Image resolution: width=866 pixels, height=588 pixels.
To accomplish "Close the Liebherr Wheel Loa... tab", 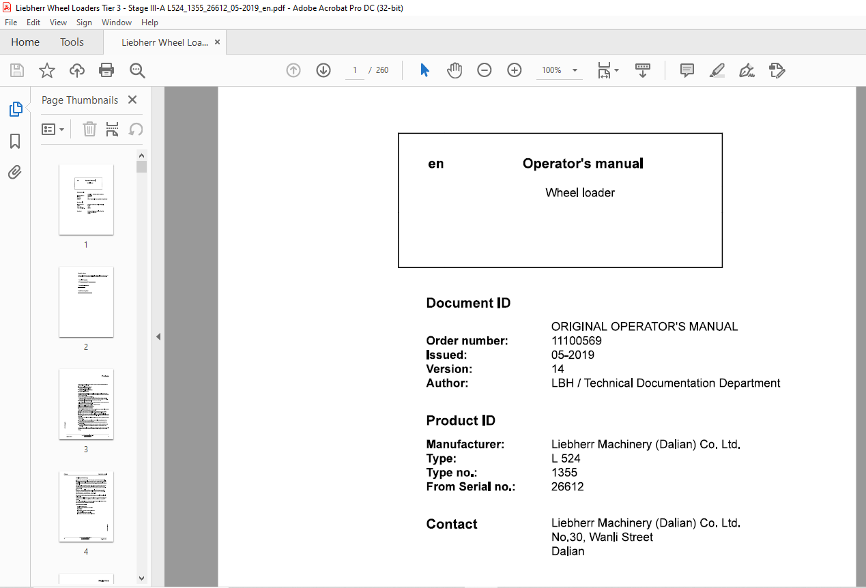I will tap(218, 42).
